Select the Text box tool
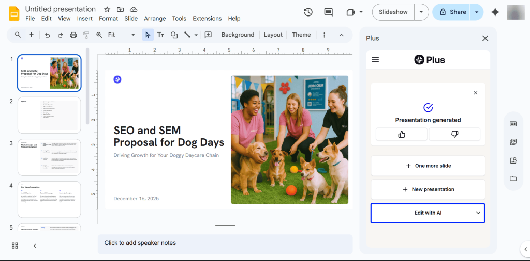This screenshot has height=261, width=530. (160, 35)
